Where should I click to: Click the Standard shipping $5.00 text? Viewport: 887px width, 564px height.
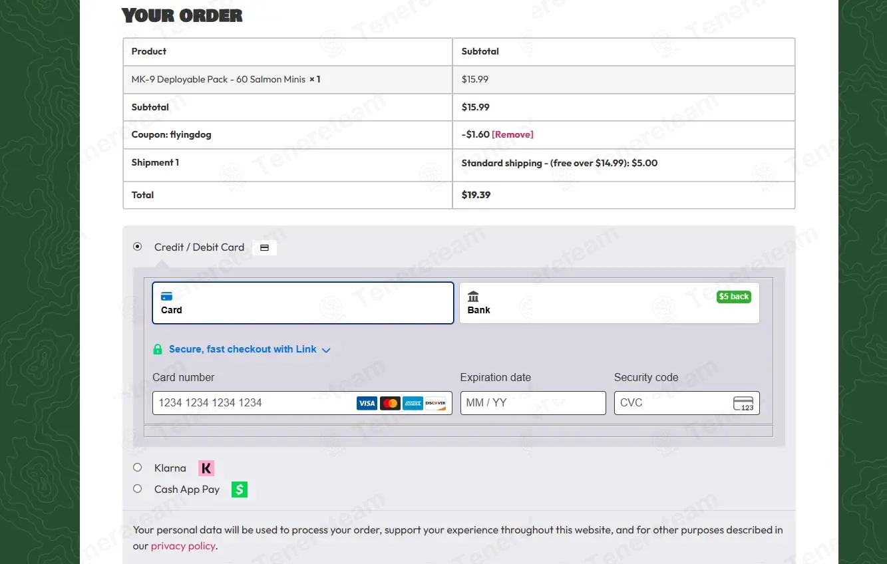[x=560, y=163]
